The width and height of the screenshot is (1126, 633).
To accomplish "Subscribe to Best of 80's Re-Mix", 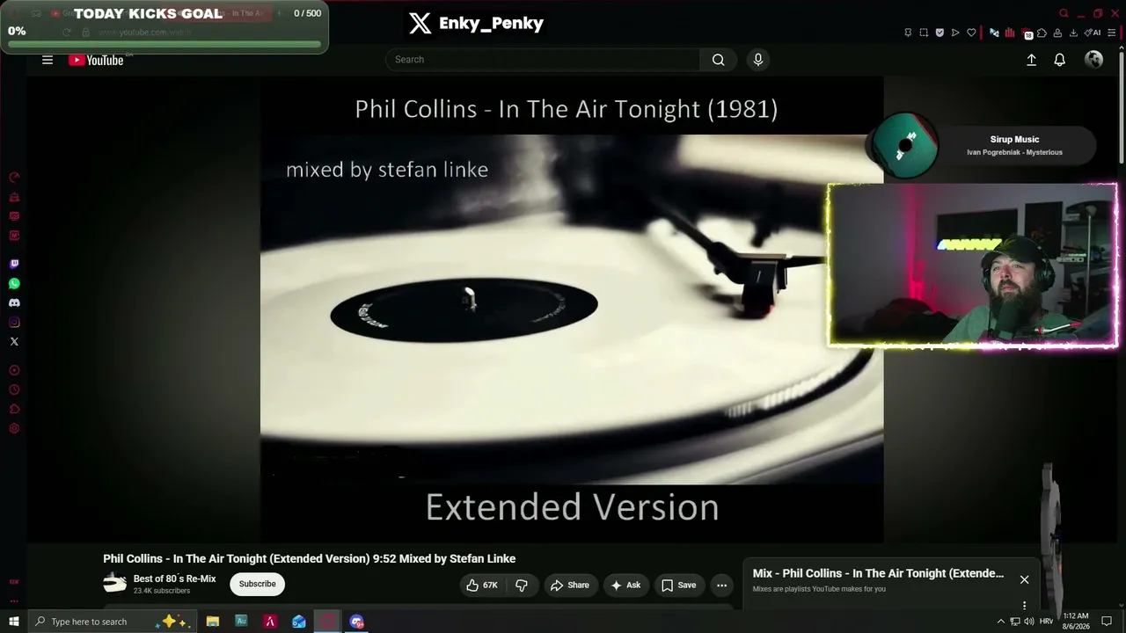I will point(257,584).
